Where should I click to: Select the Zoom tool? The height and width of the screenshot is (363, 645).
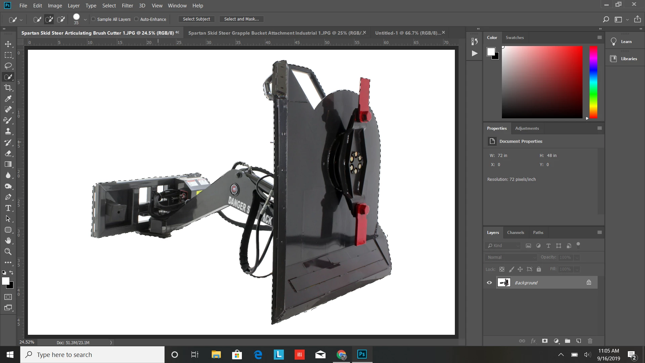click(x=8, y=251)
